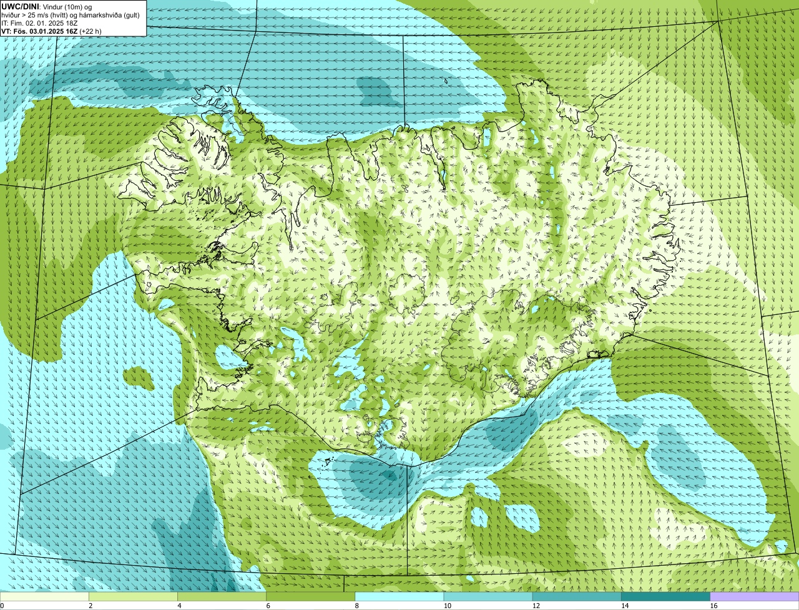799x610 pixels.
Task: Click the legend tick label 16
Action: pyautogui.click(x=713, y=606)
